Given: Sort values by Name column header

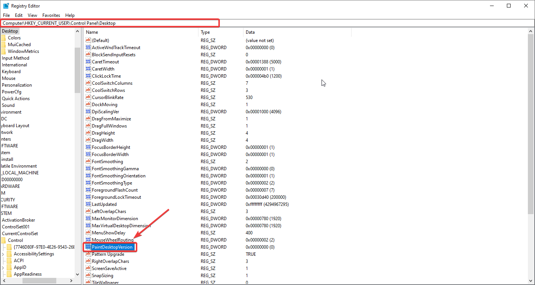Looking at the screenshot, I should click(141, 33).
